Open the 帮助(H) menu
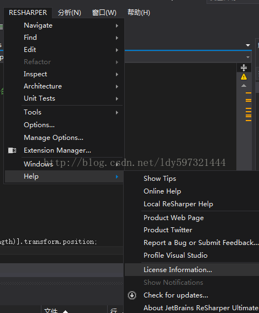The width and height of the screenshot is (259, 313). pos(139,13)
